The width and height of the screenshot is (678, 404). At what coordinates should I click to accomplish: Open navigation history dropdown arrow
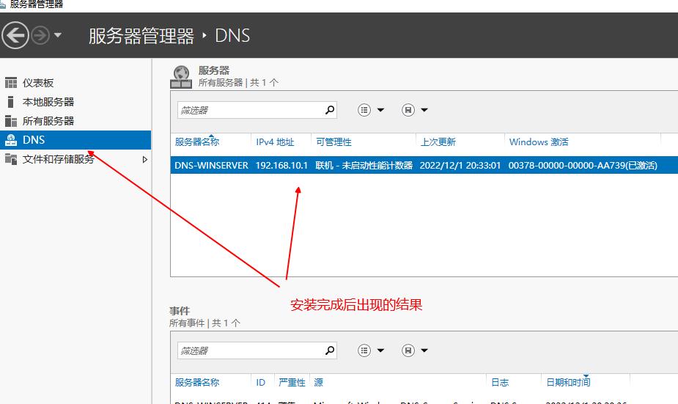(57, 35)
